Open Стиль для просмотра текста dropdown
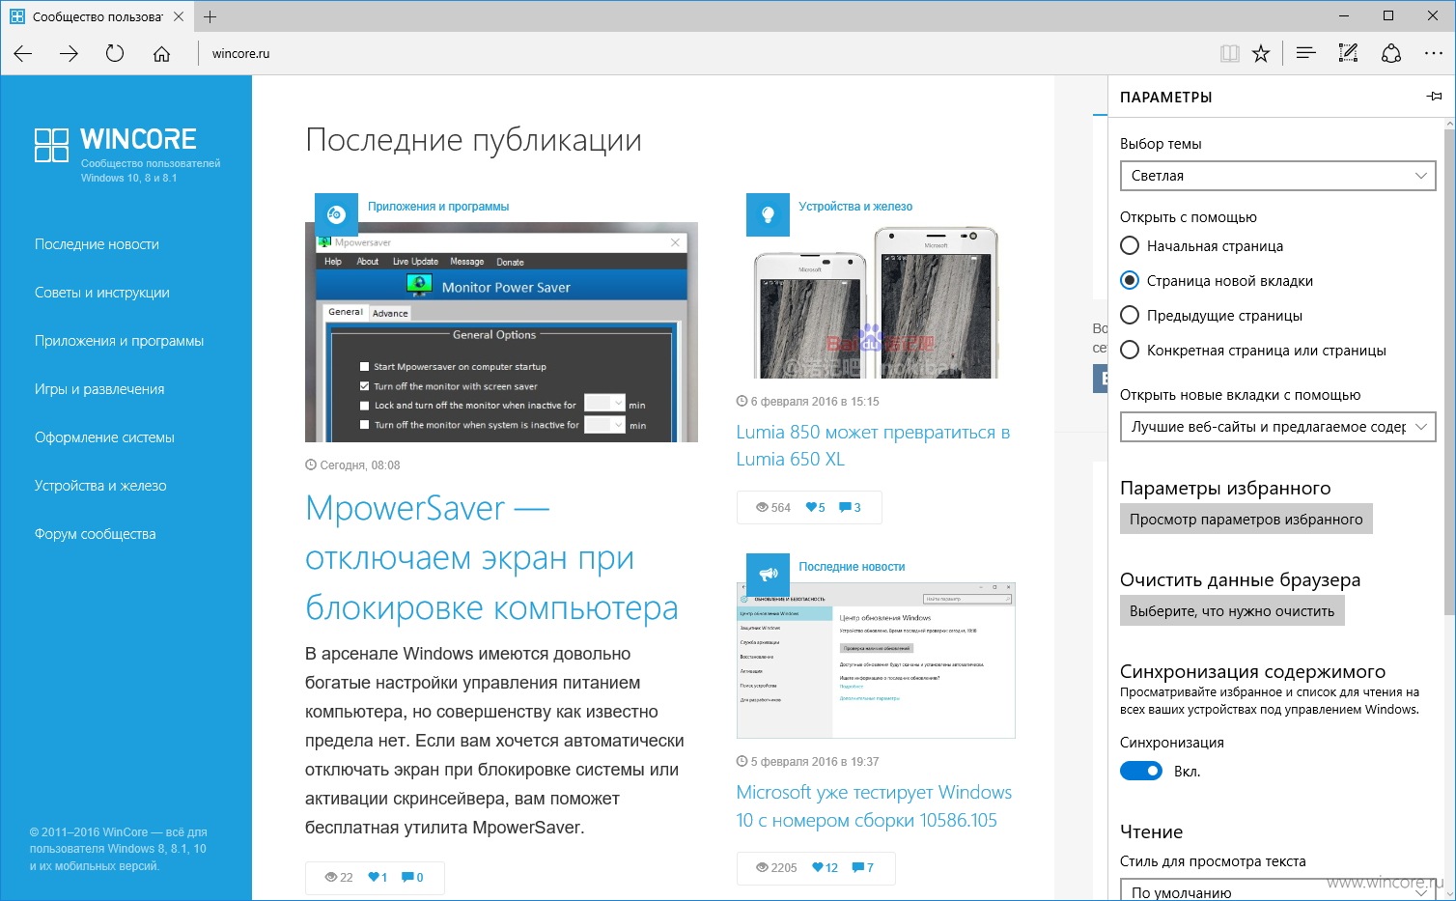 [1277, 890]
